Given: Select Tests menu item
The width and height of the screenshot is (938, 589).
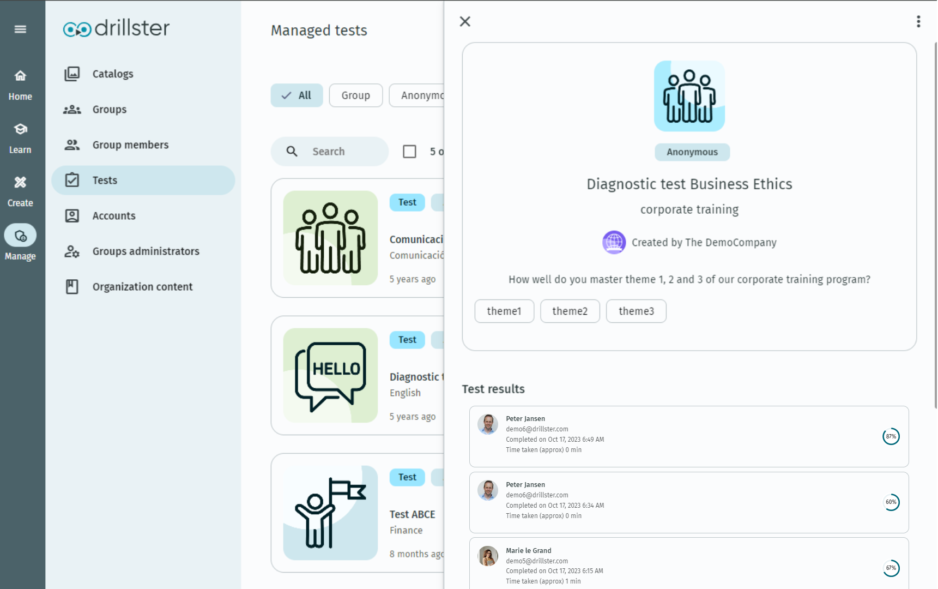Looking at the screenshot, I should click(x=143, y=180).
